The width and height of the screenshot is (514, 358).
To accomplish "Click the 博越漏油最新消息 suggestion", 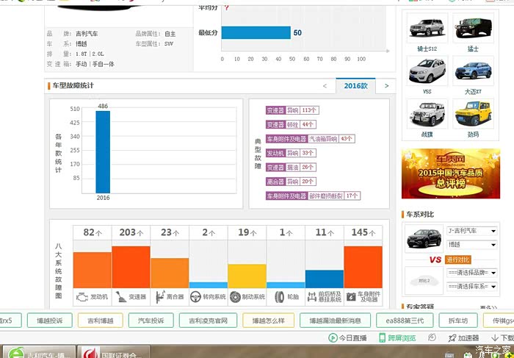I will 336,321.
